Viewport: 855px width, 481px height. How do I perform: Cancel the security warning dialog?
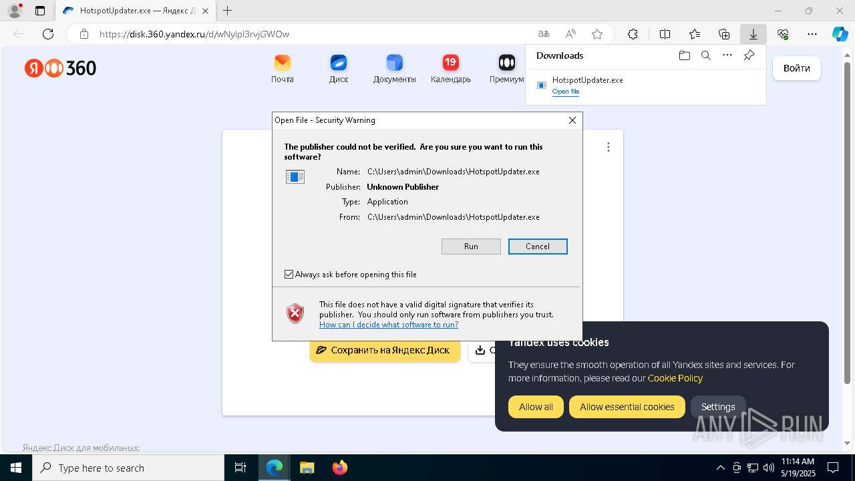tap(538, 247)
